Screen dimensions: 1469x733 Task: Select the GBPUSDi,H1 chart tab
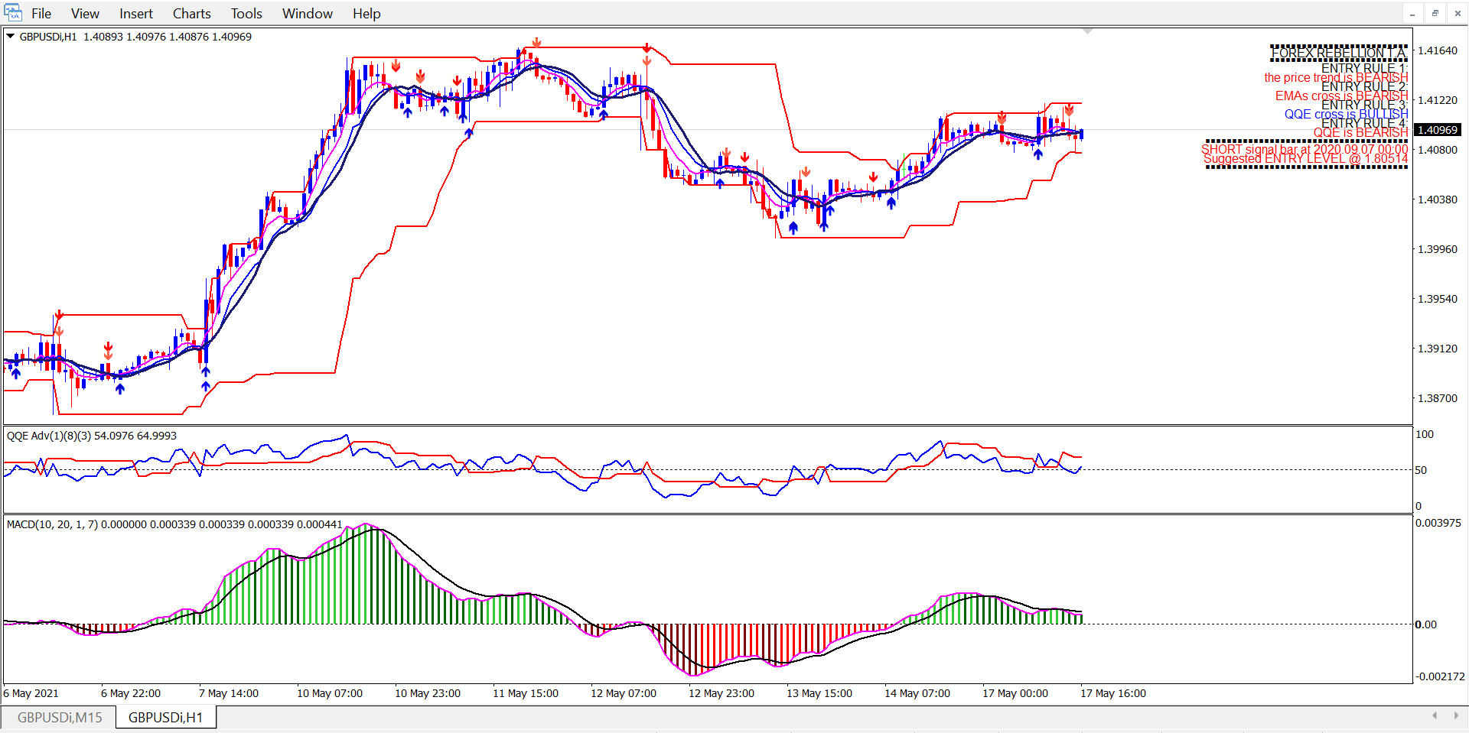click(x=165, y=717)
